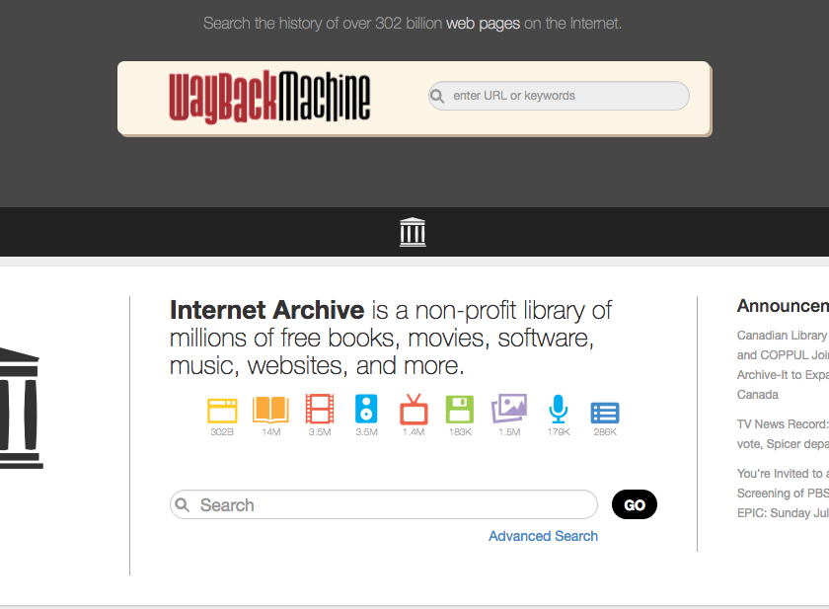Click the magnifier icon in Wayback search
Viewport: 829px width, 609px height.
click(x=437, y=96)
